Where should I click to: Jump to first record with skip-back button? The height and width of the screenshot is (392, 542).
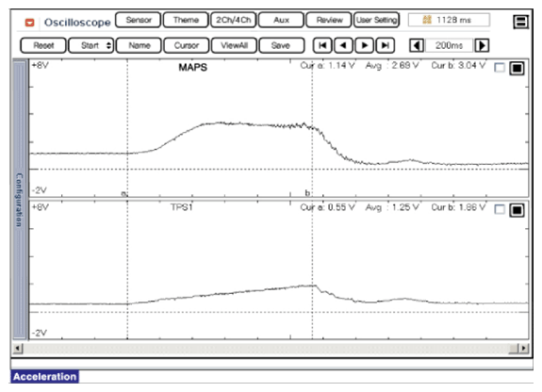click(x=322, y=45)
